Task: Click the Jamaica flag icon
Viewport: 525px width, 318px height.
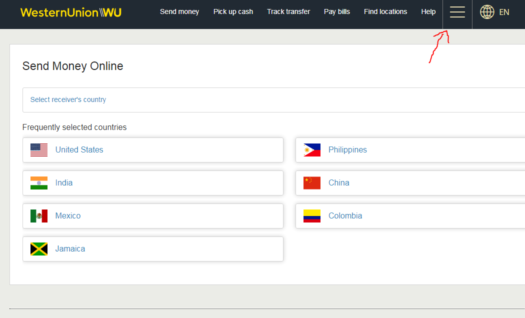Action: pos(39,249)
